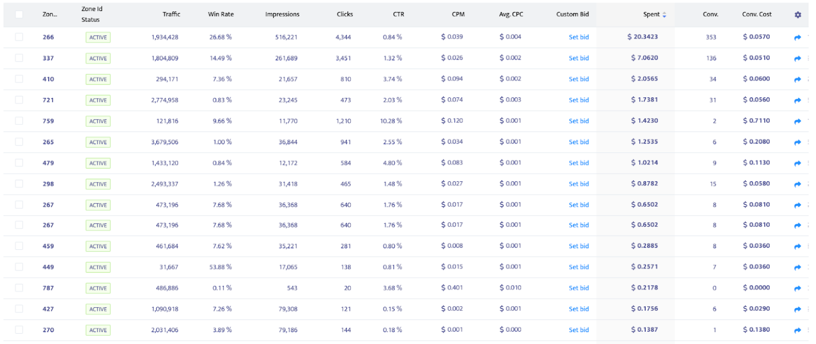This screenshot has height=344, width=816.
Task: Click the Win Rate column header
Action: (x=221, y=15)
